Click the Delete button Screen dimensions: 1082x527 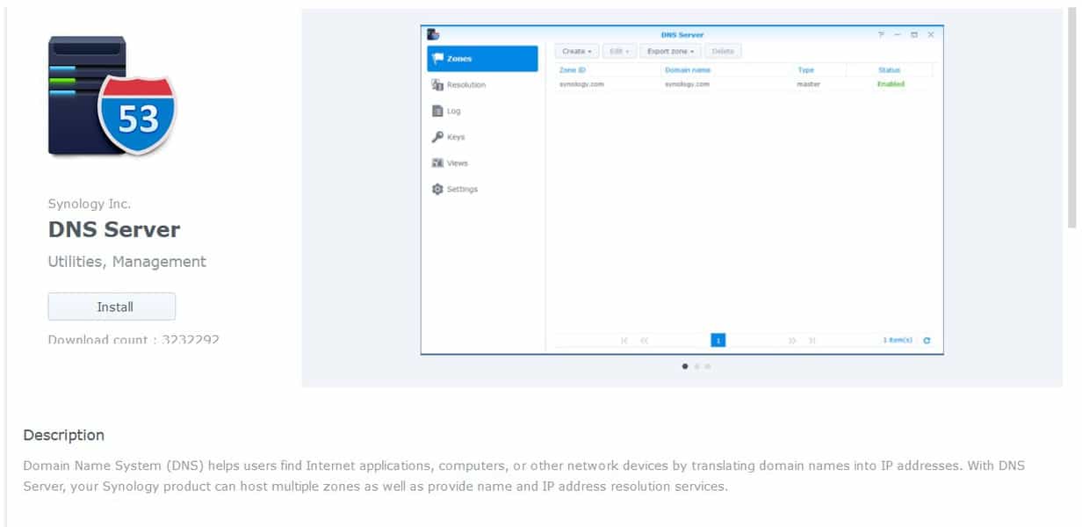(723, 51)
